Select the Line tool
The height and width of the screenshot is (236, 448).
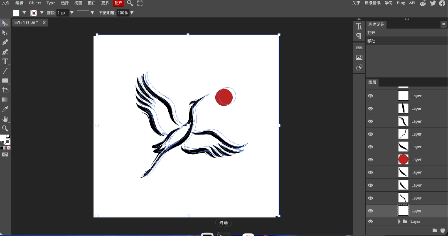pyautogui.click(x=5, y=71)
